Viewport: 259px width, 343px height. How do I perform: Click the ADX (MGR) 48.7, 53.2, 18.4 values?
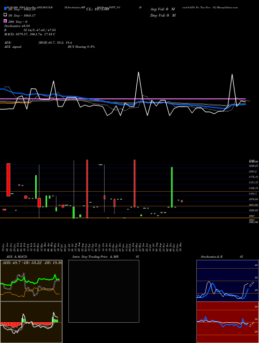tap(55, 43)
